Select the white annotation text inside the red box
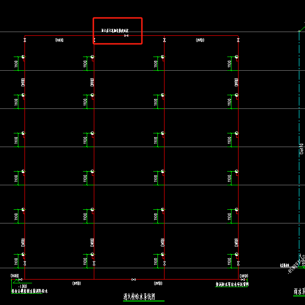Image resolution: width=305 pixels, height=305 pixels. (115, 31)
